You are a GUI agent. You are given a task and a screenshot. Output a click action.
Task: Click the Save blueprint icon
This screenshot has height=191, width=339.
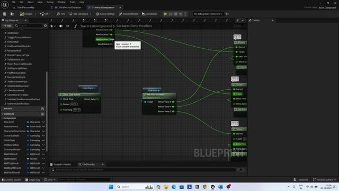tap(5, 14)
